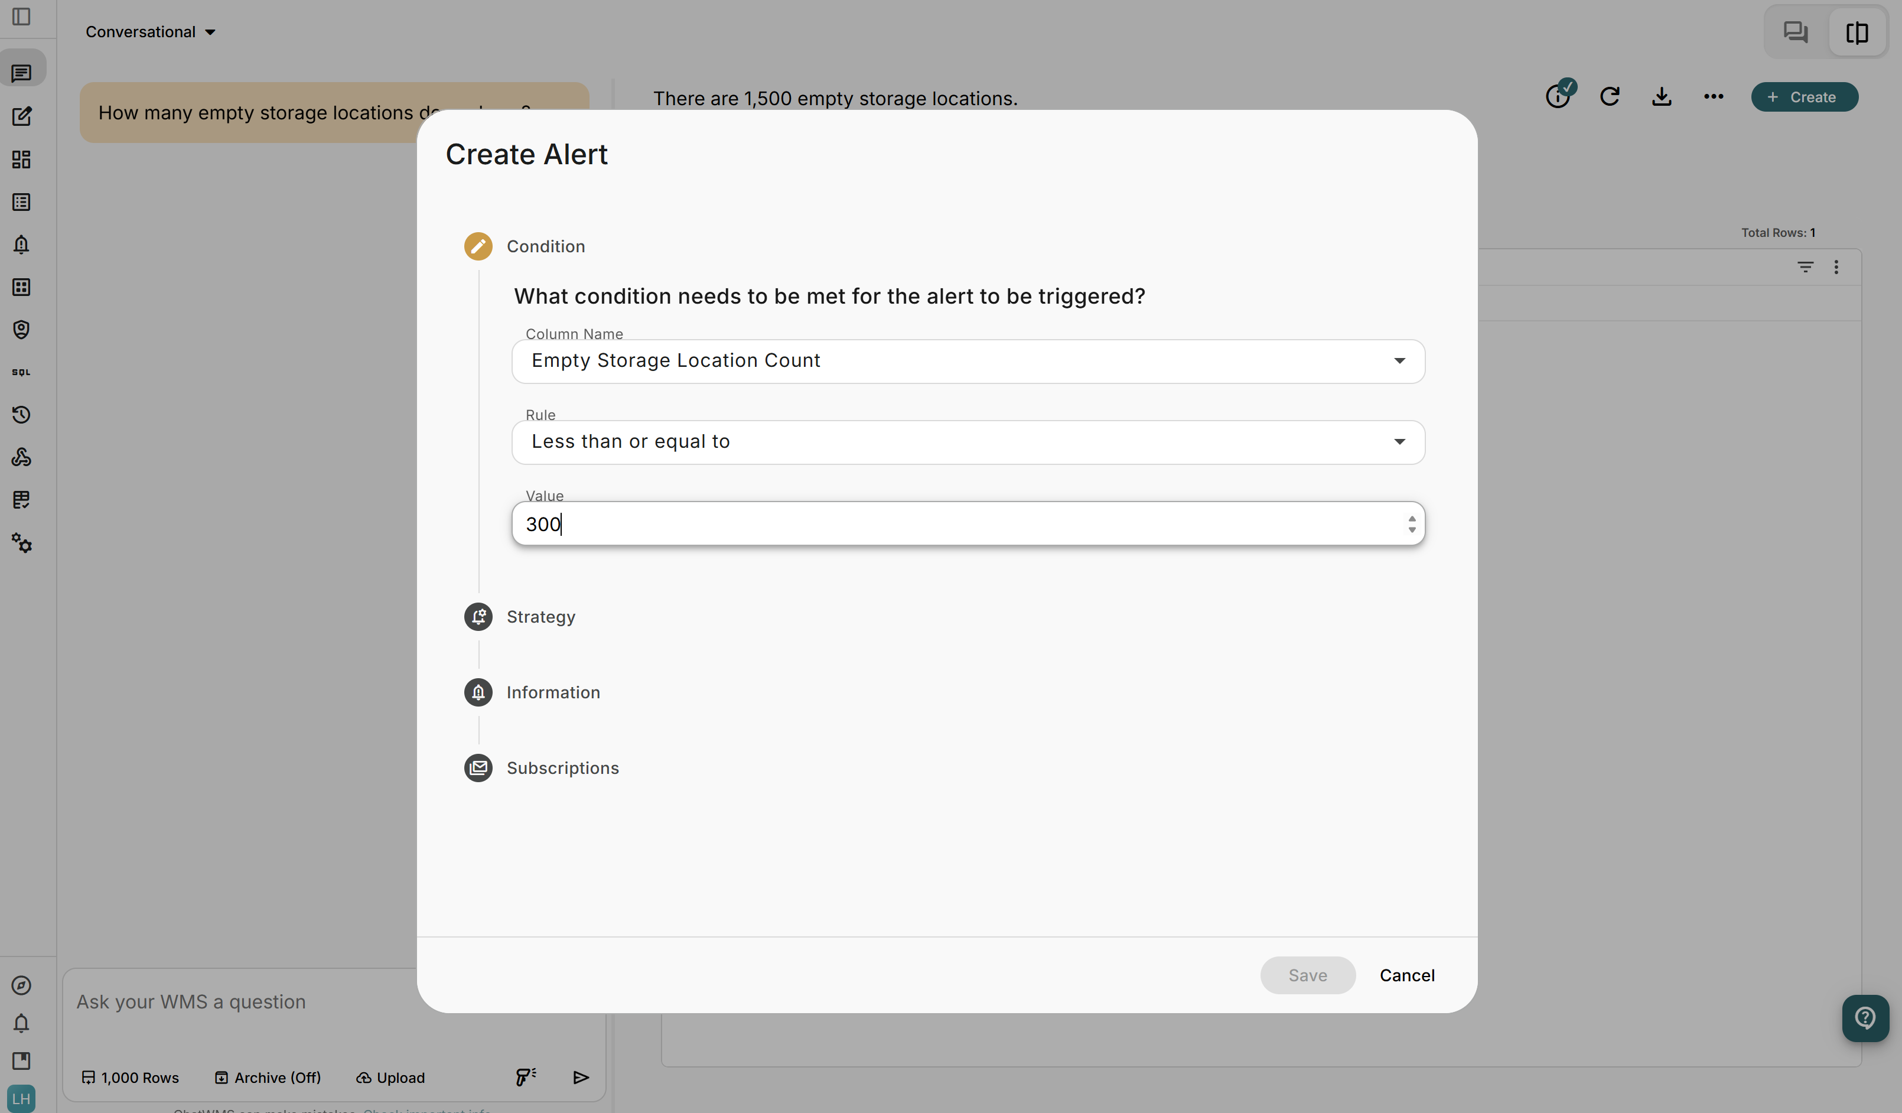Click the dashboards icon in left sidebar
Image resolution: width=1902 pixels, height=1113 pixels.
[21, 160]
